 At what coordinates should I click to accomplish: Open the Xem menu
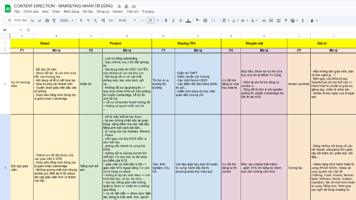(45, 11)
